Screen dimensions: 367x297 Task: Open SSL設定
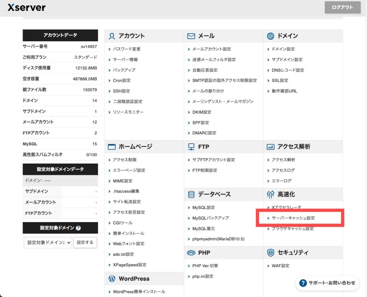(280, 81)
